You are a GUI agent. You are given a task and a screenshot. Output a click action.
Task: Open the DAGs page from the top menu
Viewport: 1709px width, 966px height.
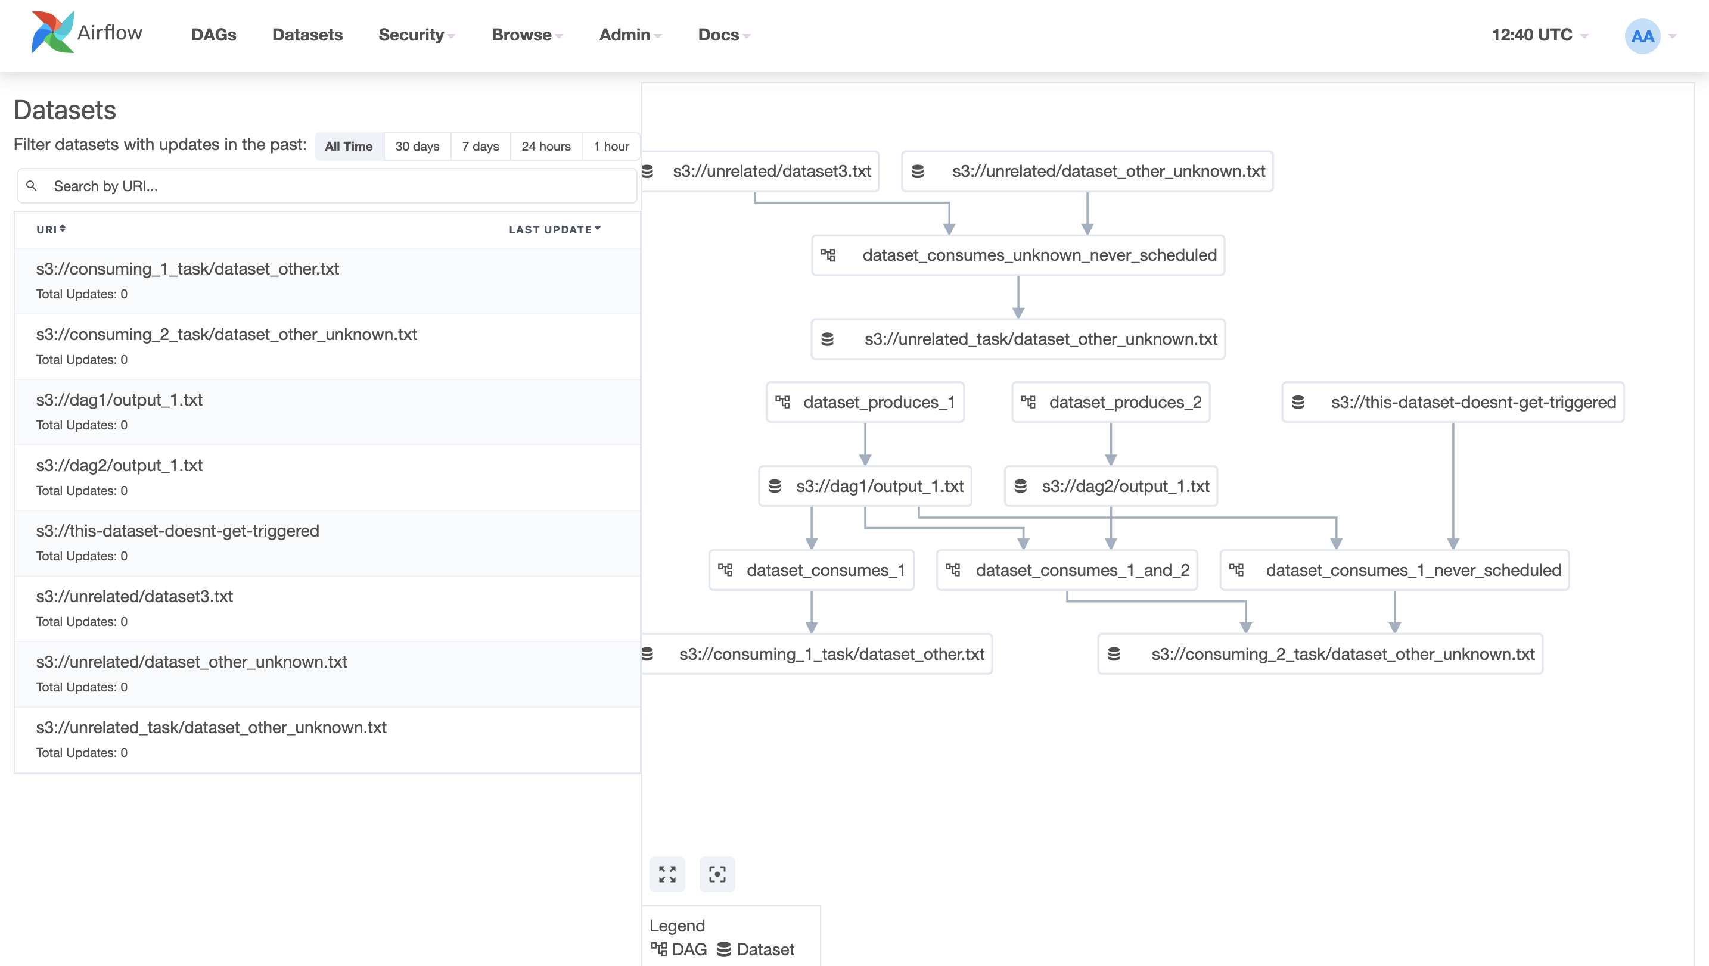213,35
